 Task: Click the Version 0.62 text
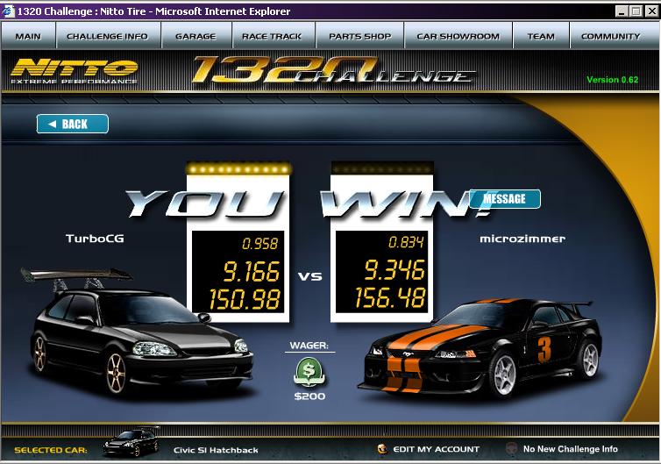(612, 80)
